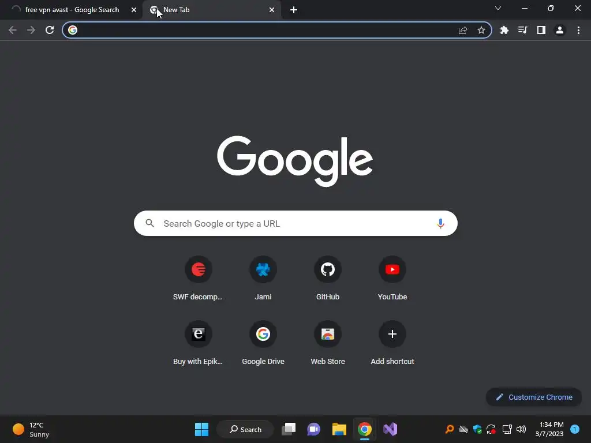
Task: Click the Search Google or type a URL box
Action: coord(295,223)
